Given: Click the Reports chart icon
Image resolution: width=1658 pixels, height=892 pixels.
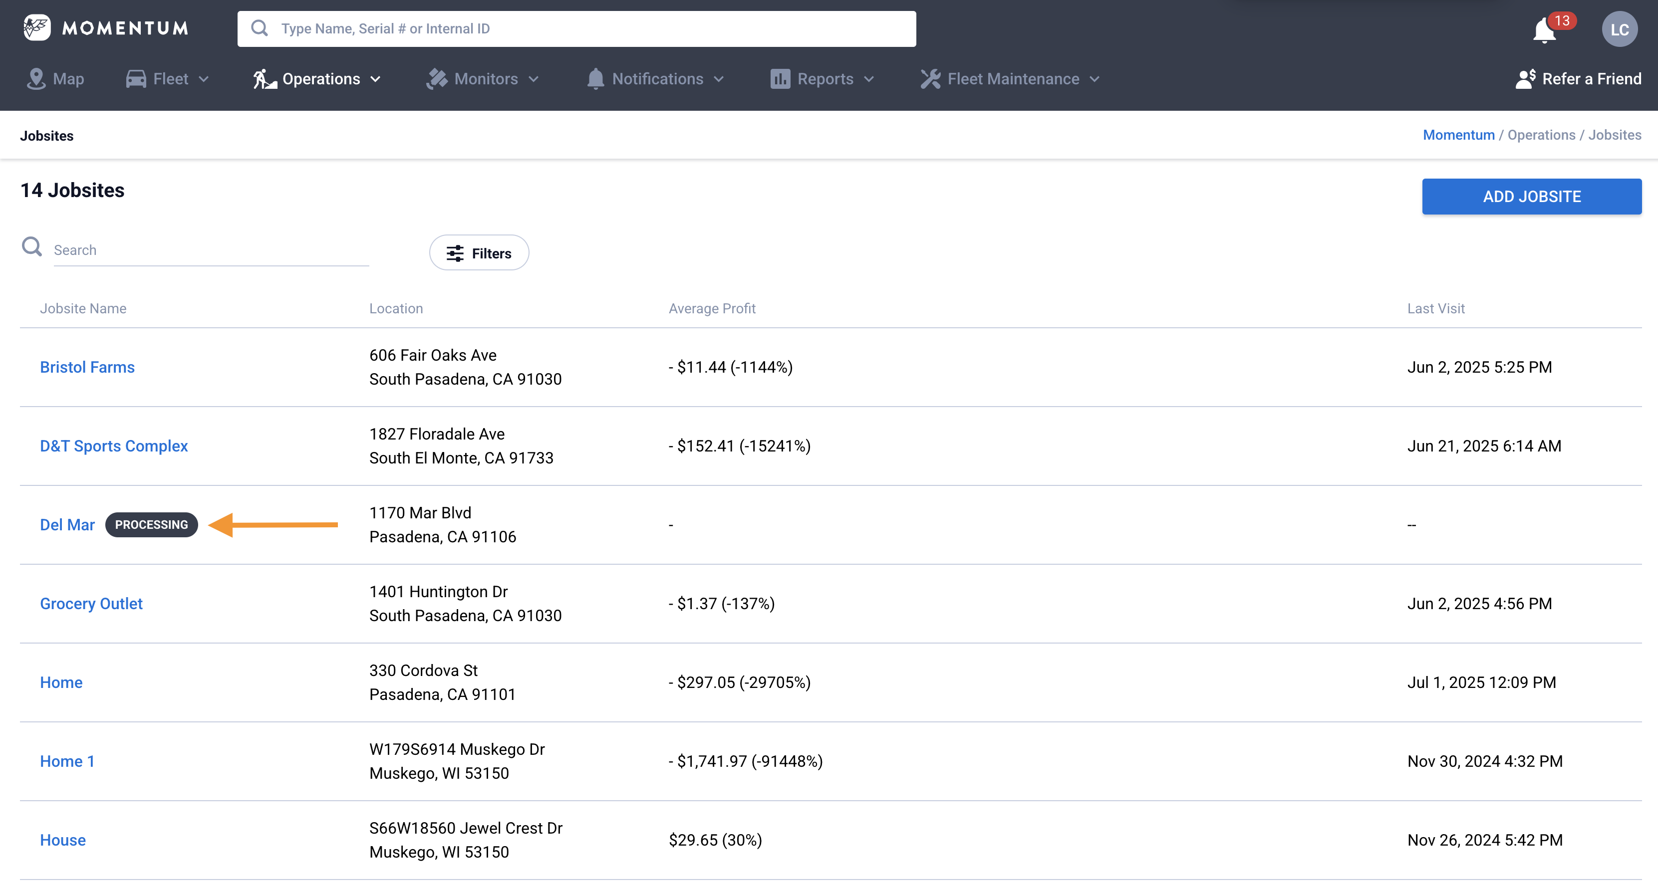Looking at the screenshot, I should (780, 78).
